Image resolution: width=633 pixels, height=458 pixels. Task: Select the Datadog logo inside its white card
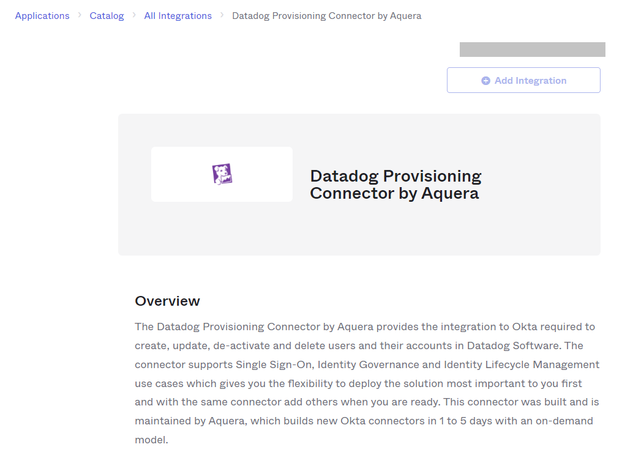(222, 174)
